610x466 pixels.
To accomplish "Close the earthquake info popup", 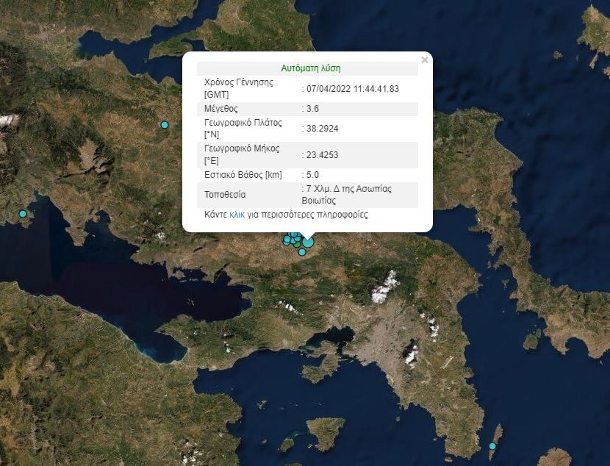I will pos(425,60).
